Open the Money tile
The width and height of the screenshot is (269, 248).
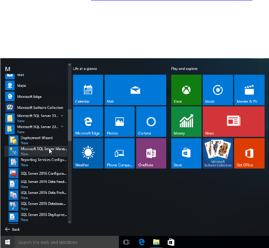click(x=186, y=121)
